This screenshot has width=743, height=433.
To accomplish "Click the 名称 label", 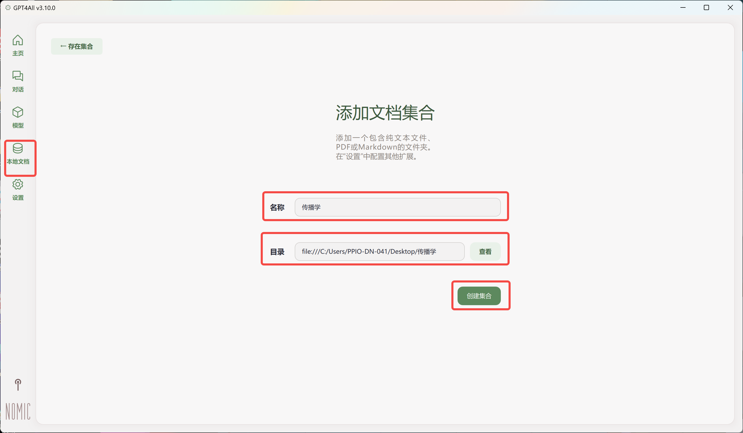I will click(x=277, y=207).
